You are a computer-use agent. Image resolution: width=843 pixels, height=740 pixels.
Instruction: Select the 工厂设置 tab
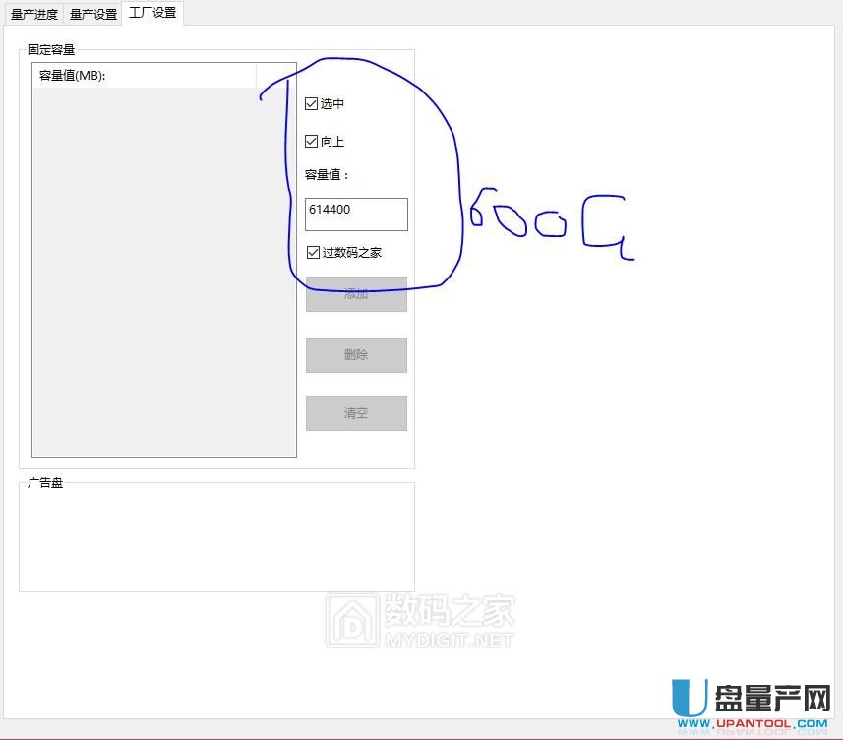tap(151, 14)
